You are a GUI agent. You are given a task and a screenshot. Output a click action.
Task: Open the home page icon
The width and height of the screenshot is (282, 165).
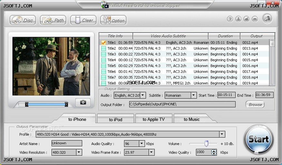point(247,19)
